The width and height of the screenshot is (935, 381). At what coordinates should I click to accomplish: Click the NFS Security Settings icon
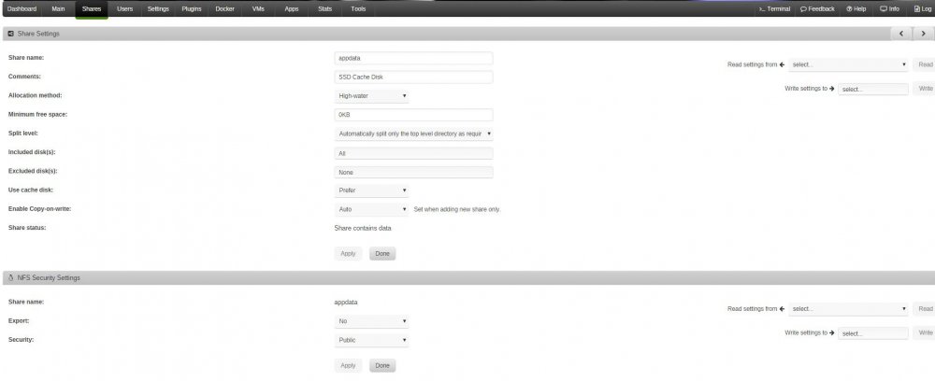click(x=10, y=278)
